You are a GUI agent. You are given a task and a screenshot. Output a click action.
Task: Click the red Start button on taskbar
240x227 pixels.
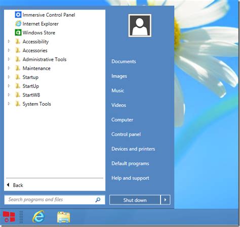9,217
